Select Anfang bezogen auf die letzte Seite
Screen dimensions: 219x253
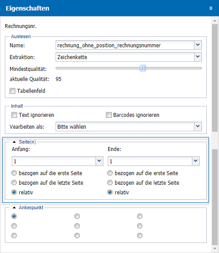14,183
